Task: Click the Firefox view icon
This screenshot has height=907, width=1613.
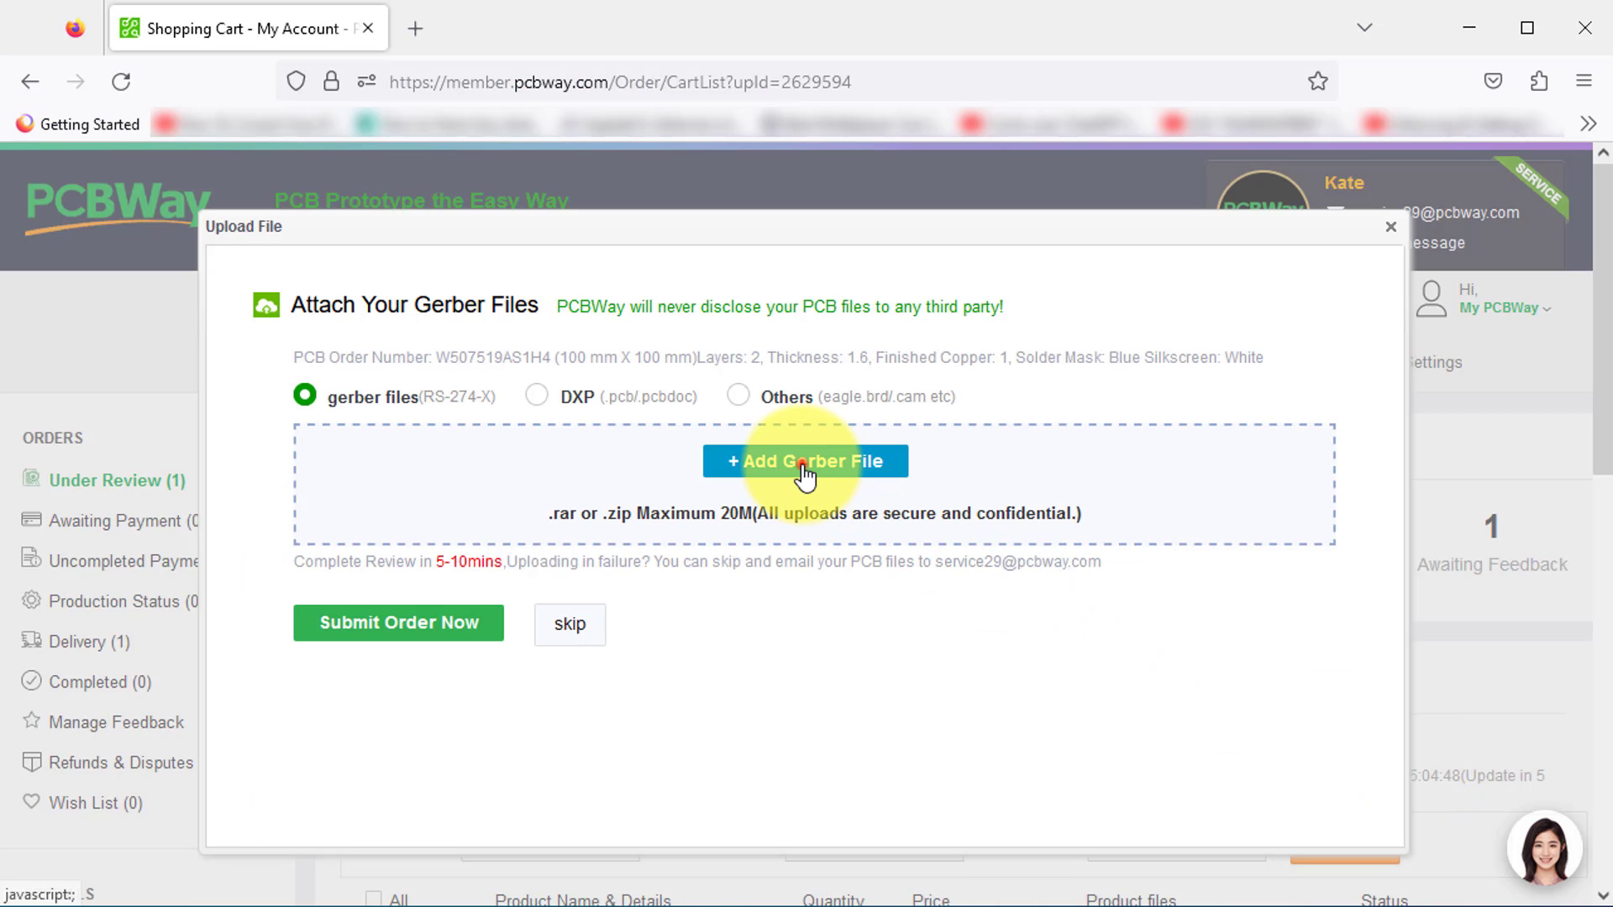Action: (75, 29)
